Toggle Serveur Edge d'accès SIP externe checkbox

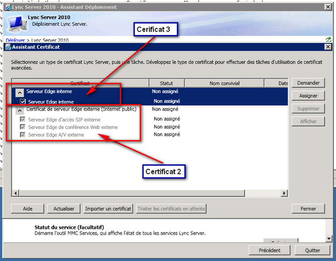[x=23, y=119]
